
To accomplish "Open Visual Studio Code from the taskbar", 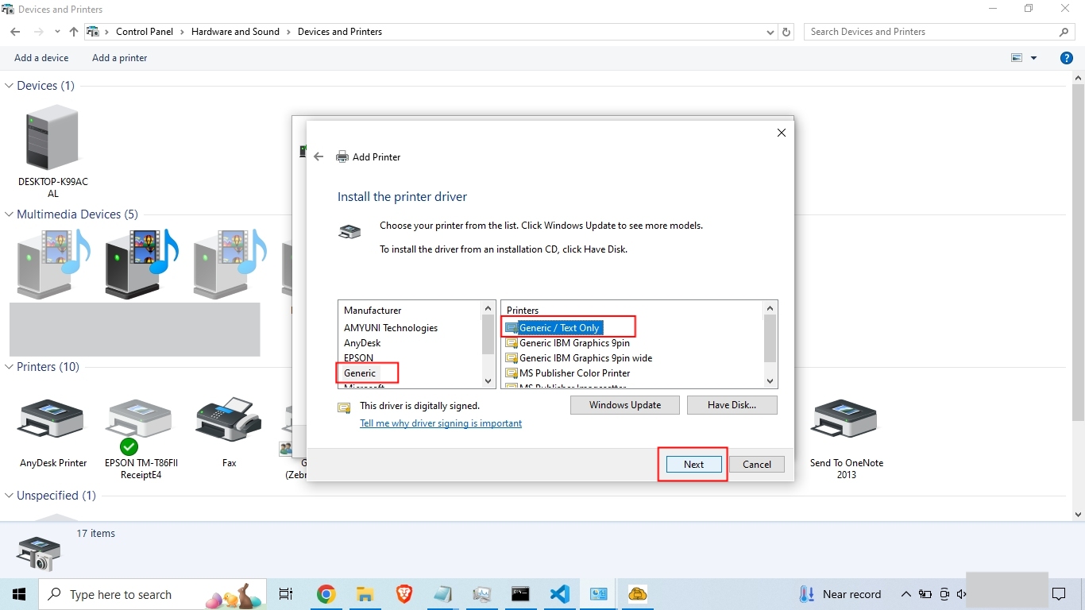I will pos(560,594).
